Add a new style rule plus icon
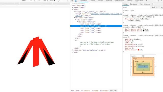The image size is (163, 92). 162,7
